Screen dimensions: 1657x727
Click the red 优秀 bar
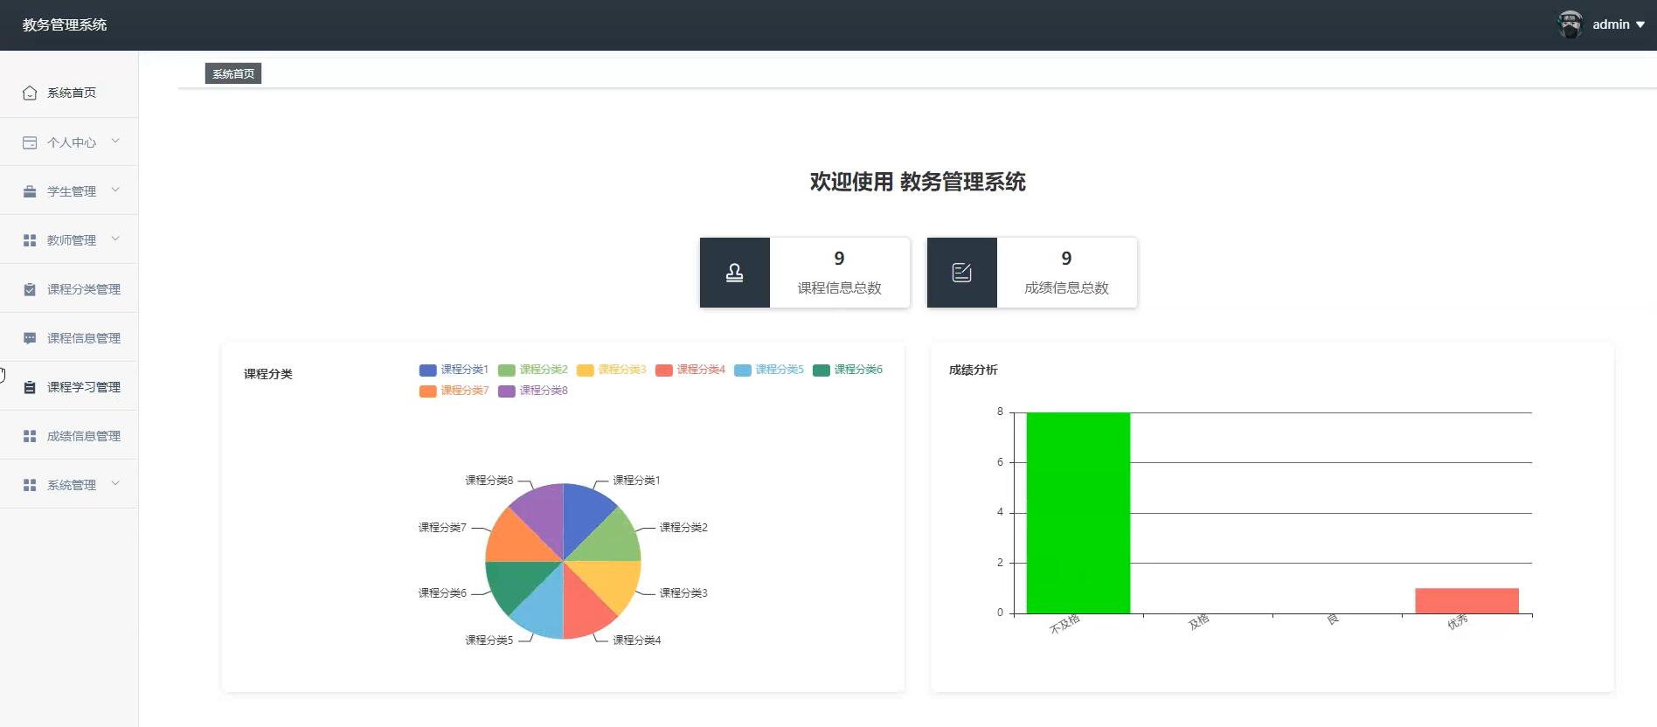1466,601
